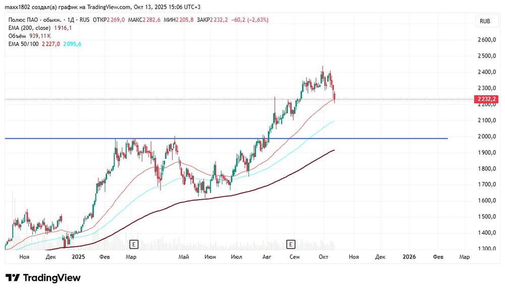Click the 1800,0 price axis label
Viewport: 505px width, 292px height.
click(487, 169)
